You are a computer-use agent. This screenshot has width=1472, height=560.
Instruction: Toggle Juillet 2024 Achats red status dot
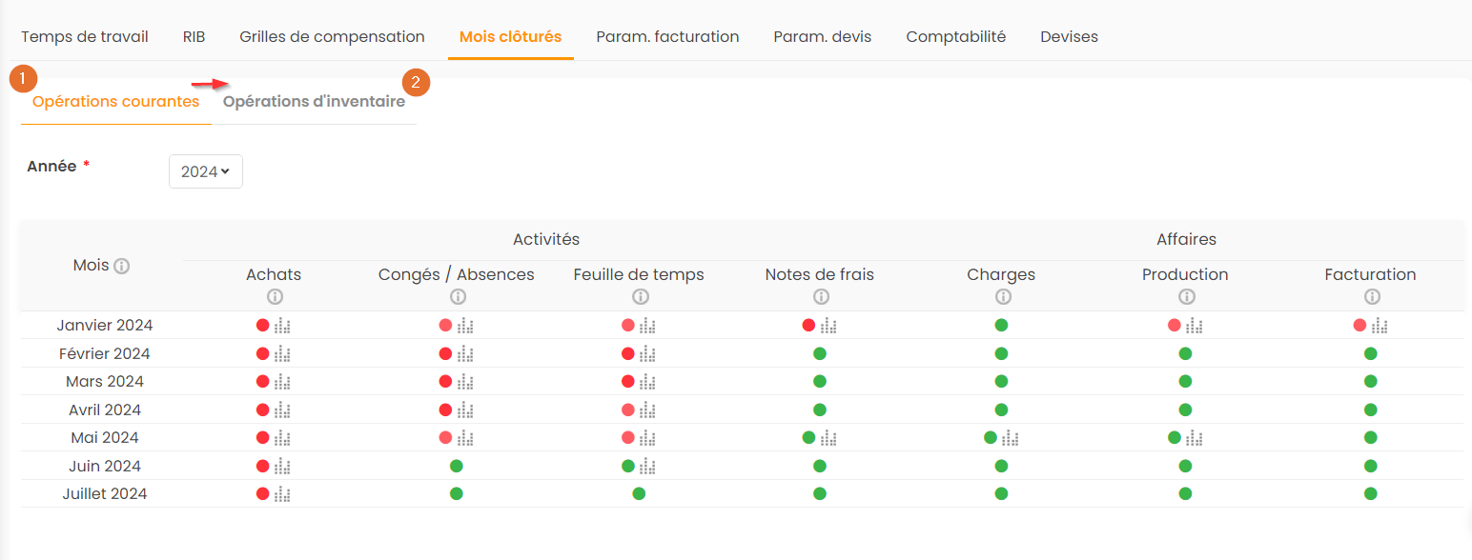click(263, 494)
